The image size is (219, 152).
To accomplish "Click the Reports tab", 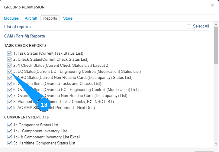I will (x=50, y=18).
